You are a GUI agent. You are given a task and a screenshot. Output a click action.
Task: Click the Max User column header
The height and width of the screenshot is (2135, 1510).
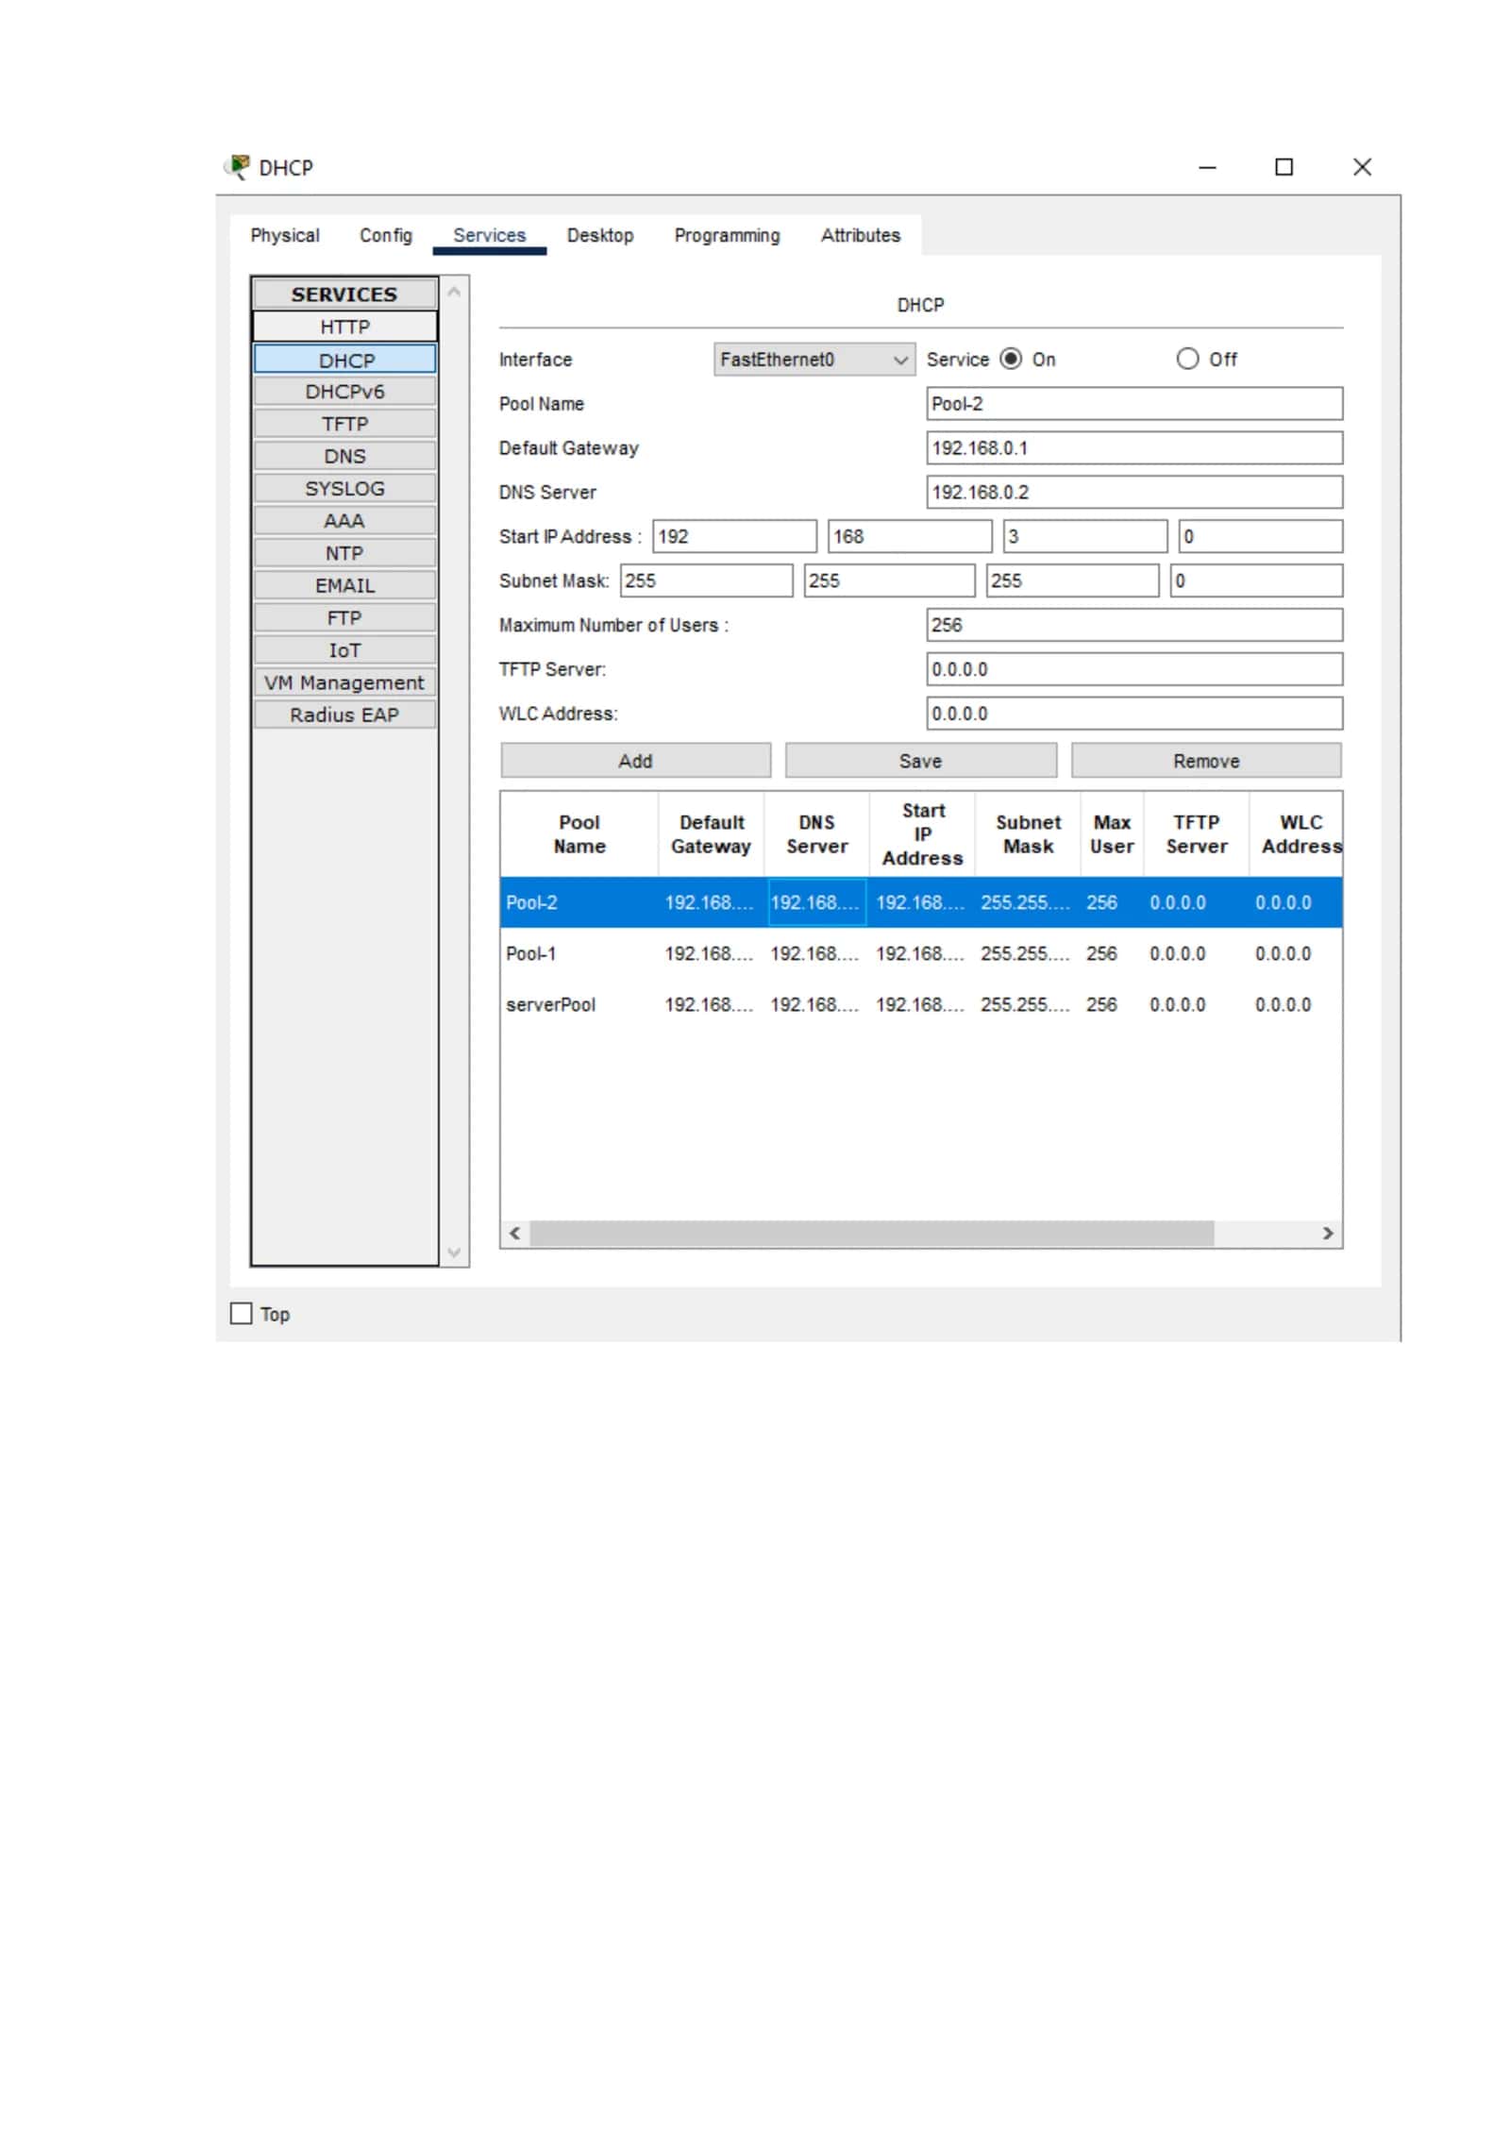click(x=1111, y=834)
